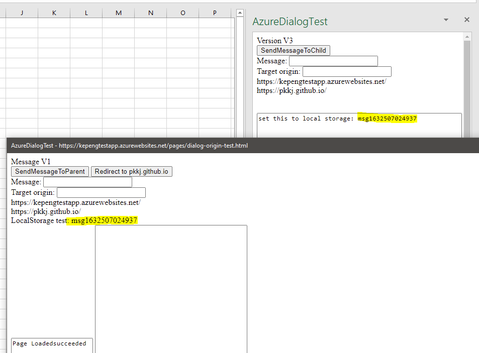Click Message input field in the task pane
This screenshot has width=479, height=353.
click(333, 61)
